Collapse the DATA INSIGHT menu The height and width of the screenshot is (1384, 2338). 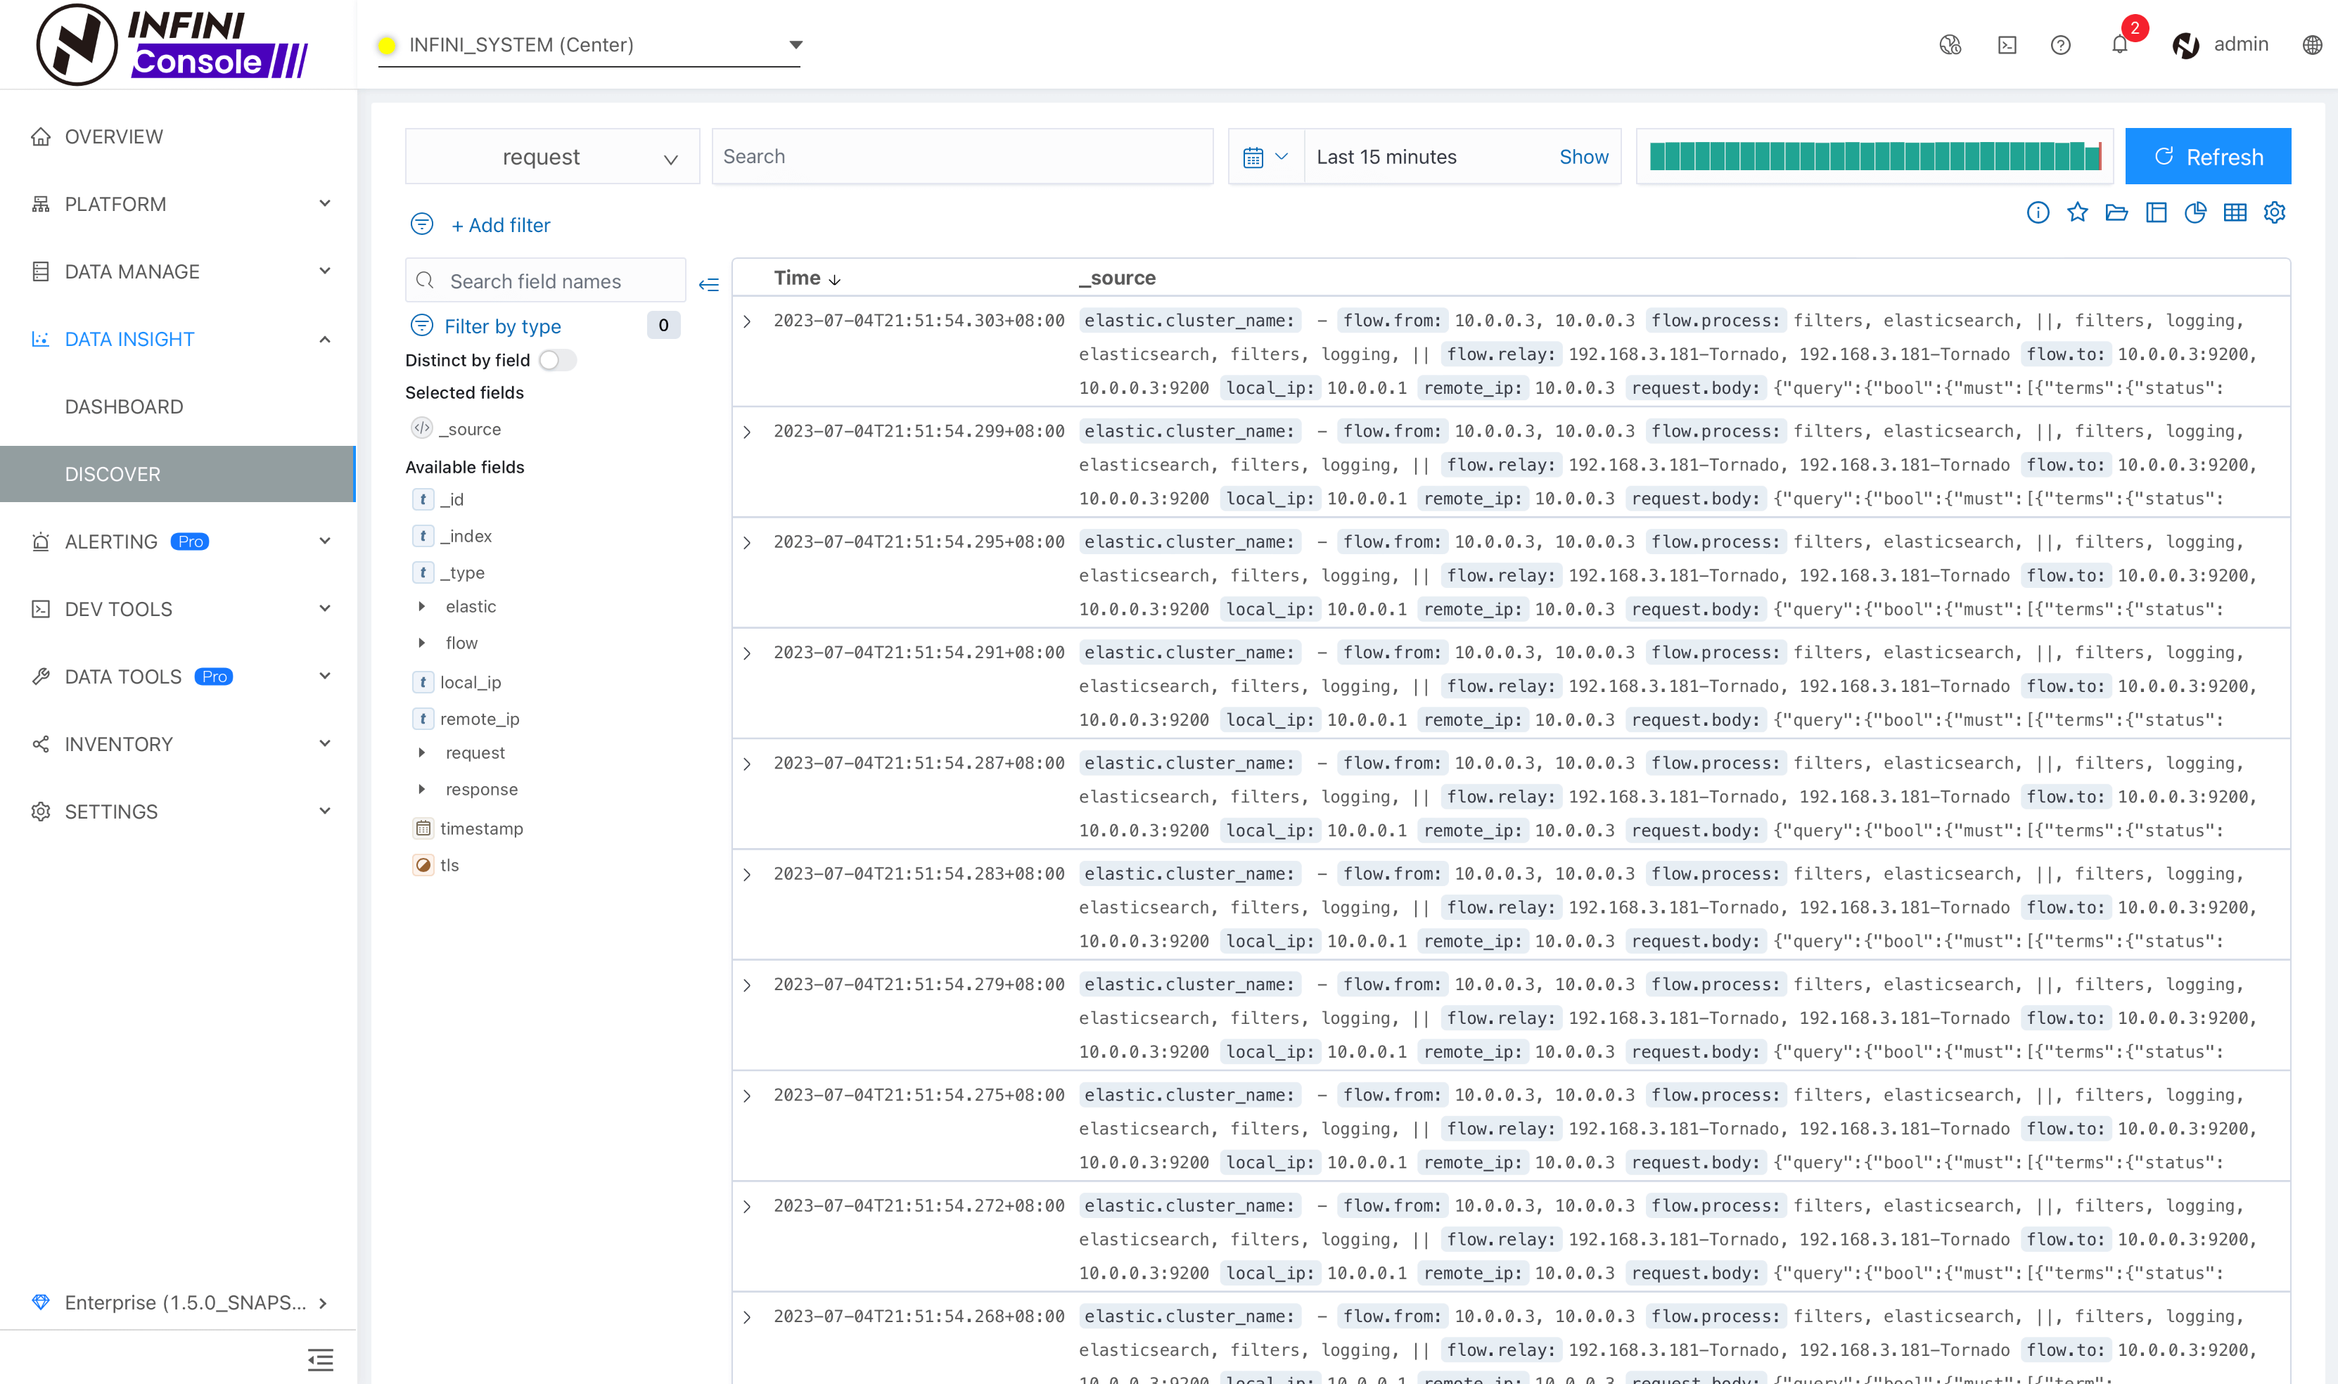pos(178,338)
